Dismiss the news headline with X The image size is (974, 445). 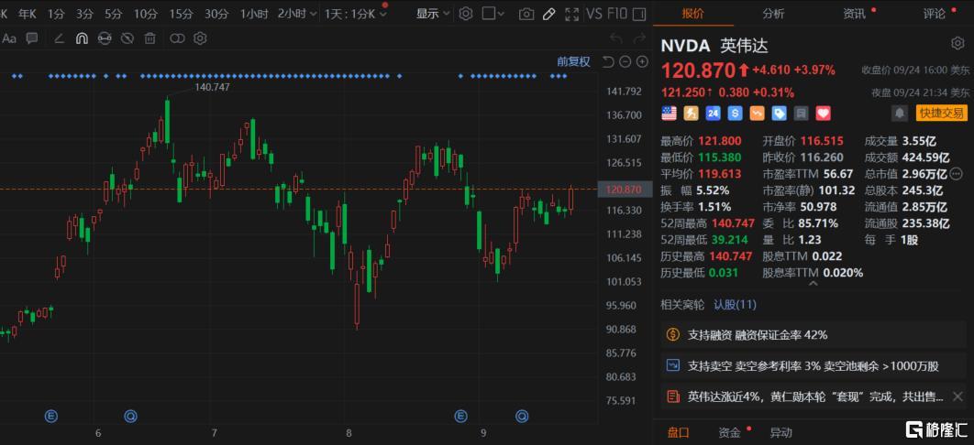coord(957,396)
